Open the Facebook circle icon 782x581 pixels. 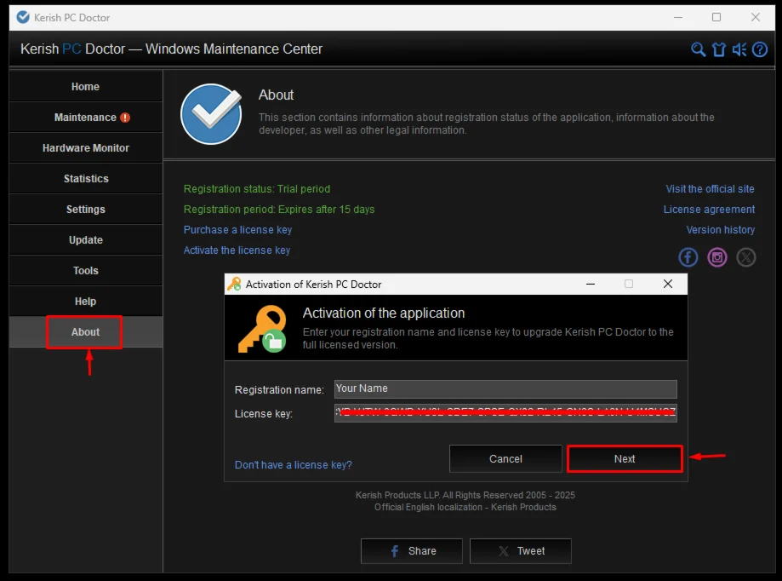[x=688, y=257]
